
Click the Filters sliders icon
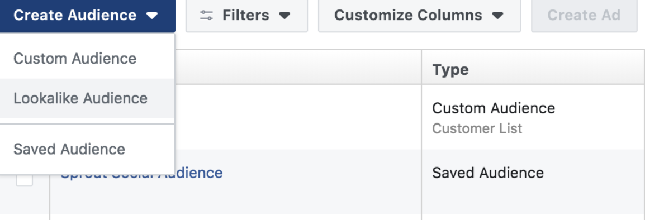point(206,16)
